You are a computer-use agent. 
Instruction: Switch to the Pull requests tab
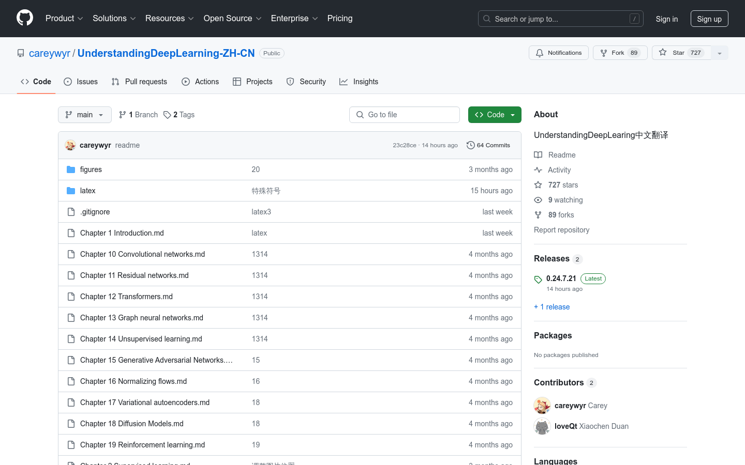coord(140,82)
